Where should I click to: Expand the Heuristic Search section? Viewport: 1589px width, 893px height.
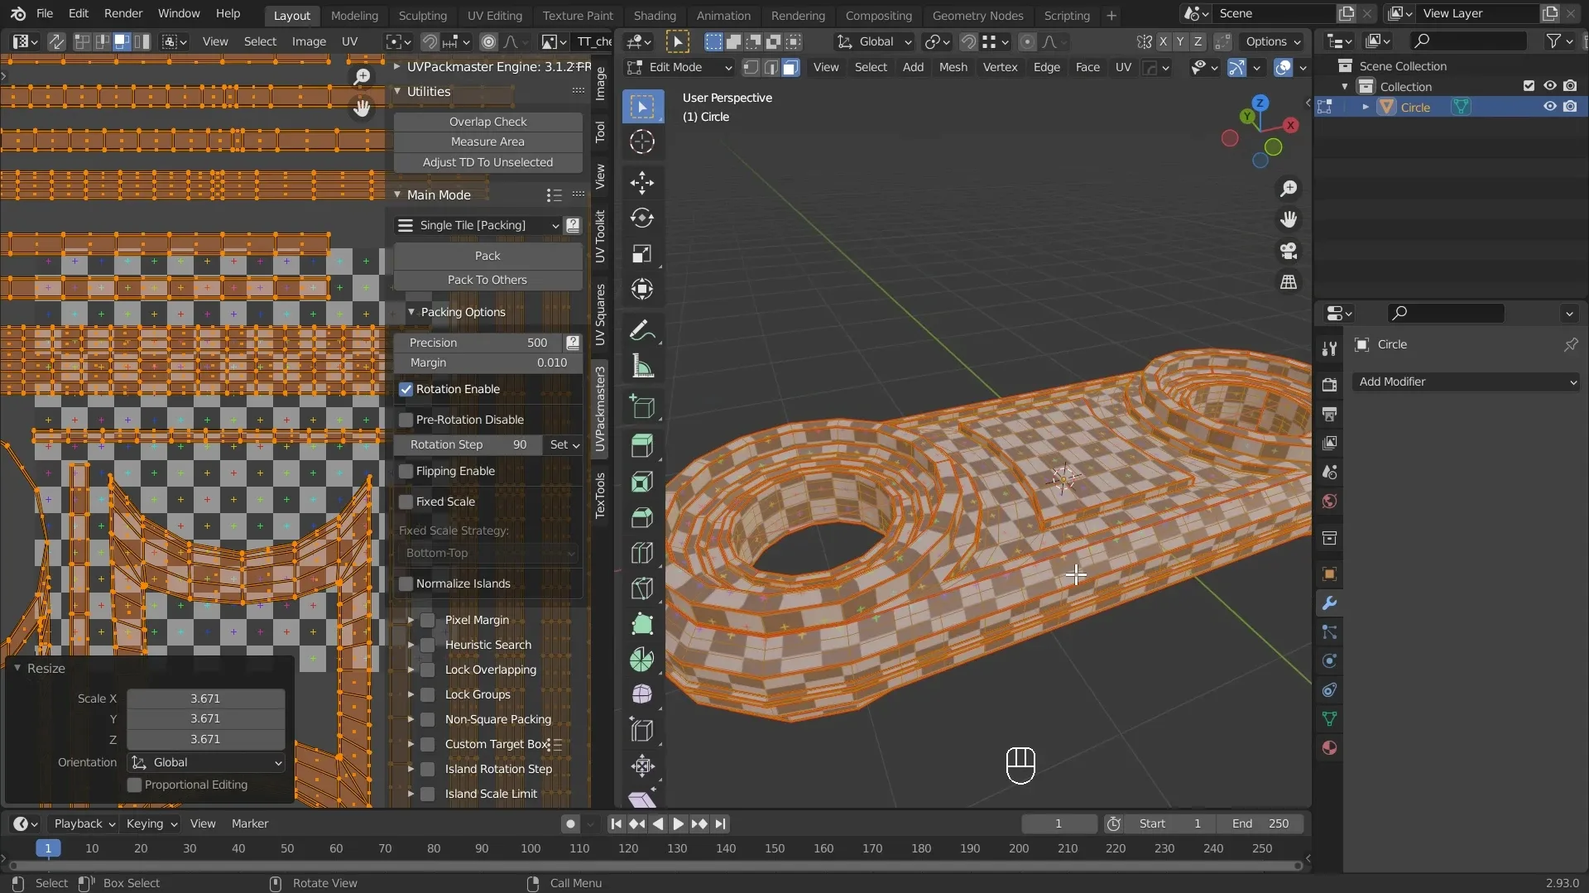point(410,645)
